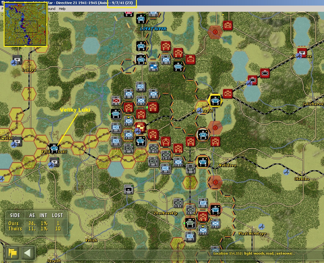Click the airfield marker above Vladimirskoye
324x263 pixels.
pyautogui.click(x=262, y=226)
